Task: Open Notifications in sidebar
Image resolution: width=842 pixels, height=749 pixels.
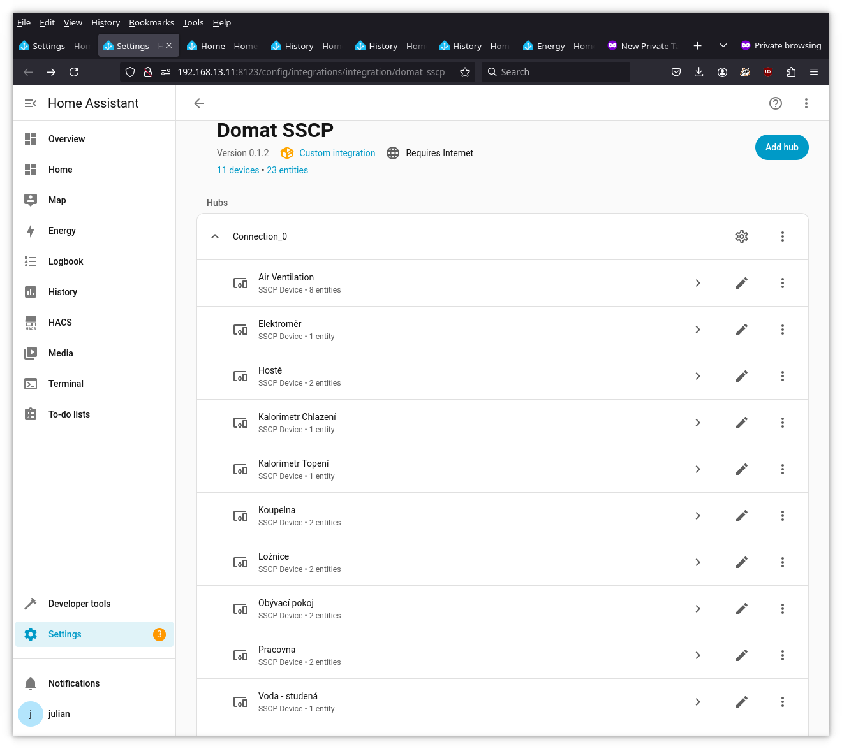Action: pyautogui.click(x=94, y=683)
